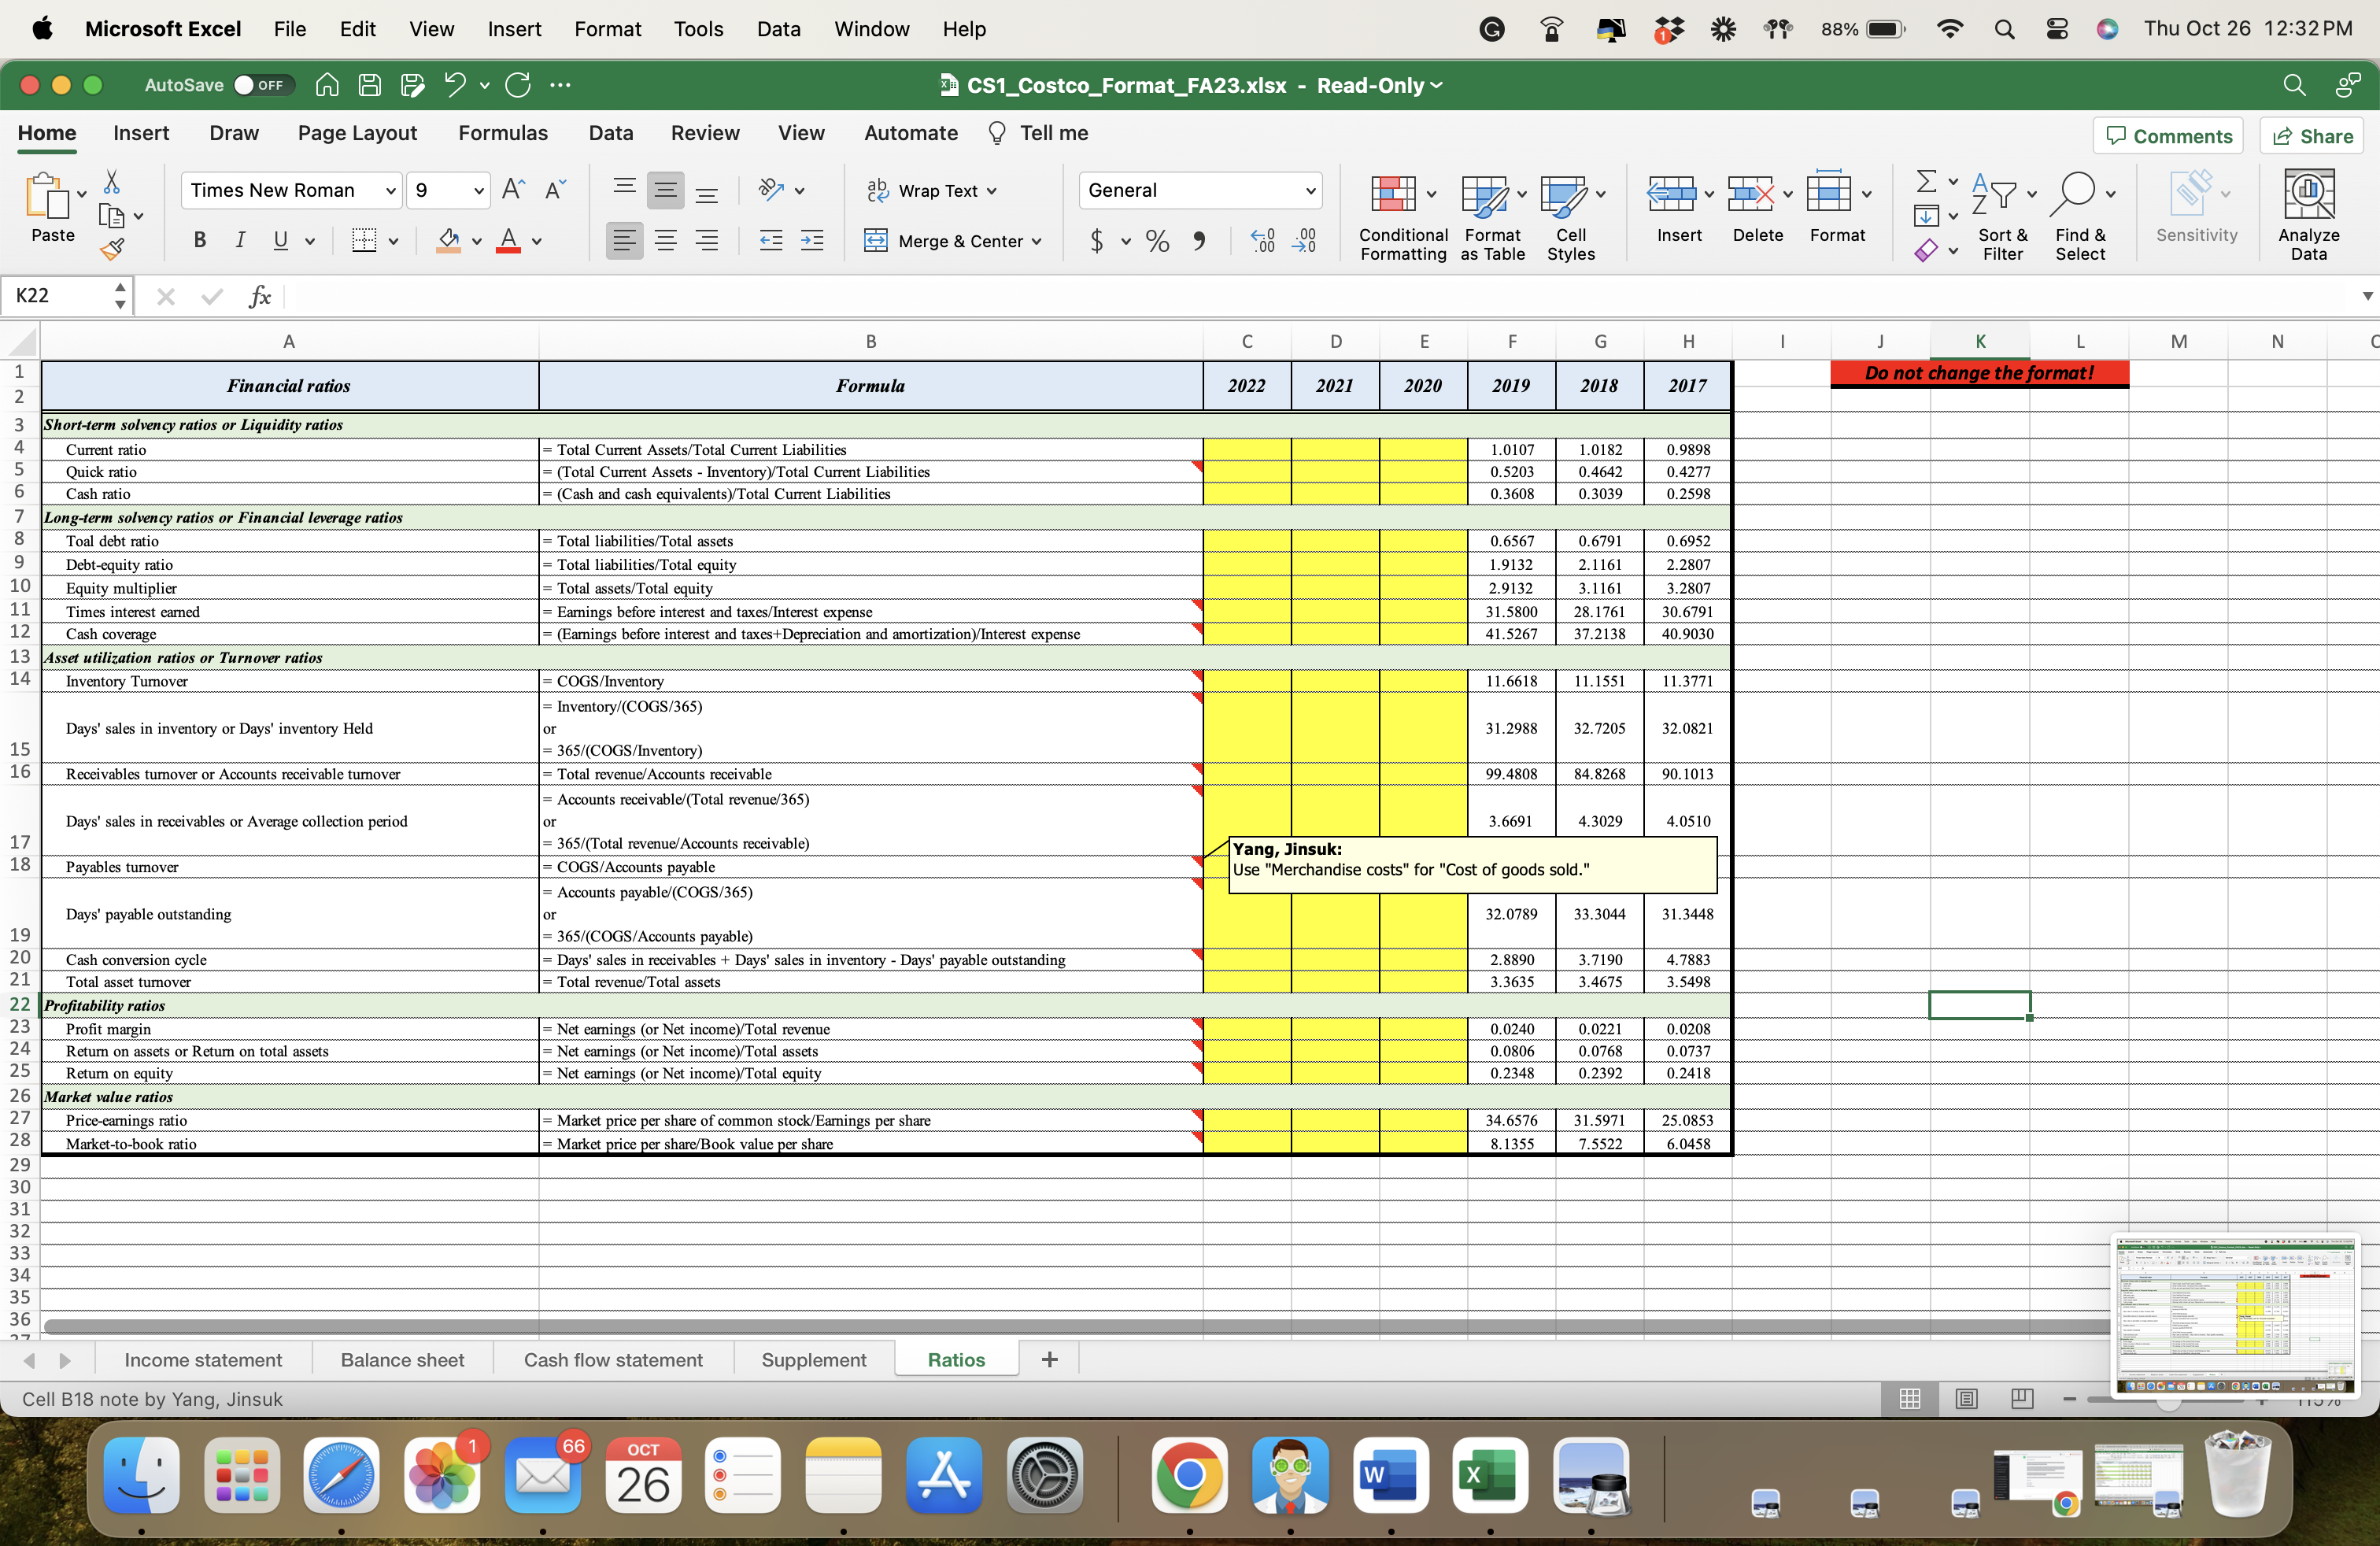
Task: Add a new sheet with plus button
Action: (1049, 1359)
